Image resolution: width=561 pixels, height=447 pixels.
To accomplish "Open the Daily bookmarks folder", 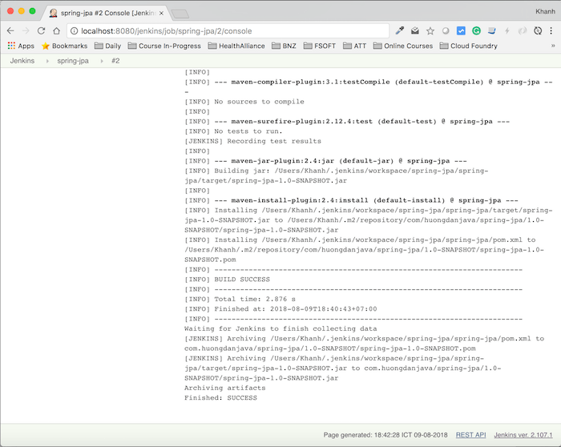I will click(x=107, y=46).
